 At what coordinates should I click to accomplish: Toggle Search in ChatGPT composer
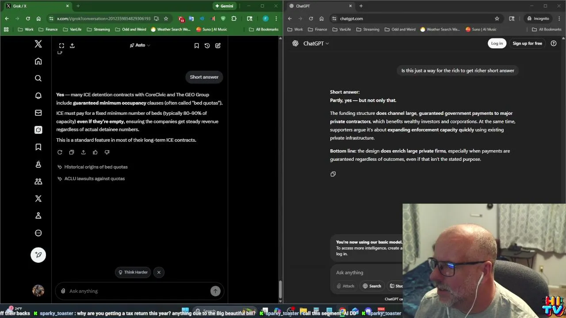372,286
